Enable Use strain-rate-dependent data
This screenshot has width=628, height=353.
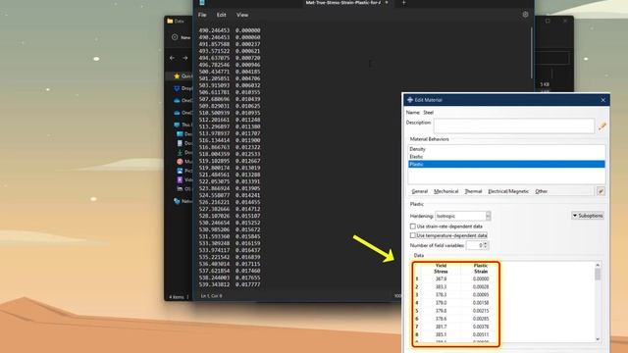(412, 227)
